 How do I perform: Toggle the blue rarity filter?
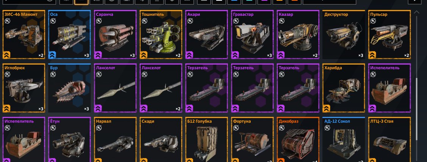click(x=233, y=2)
